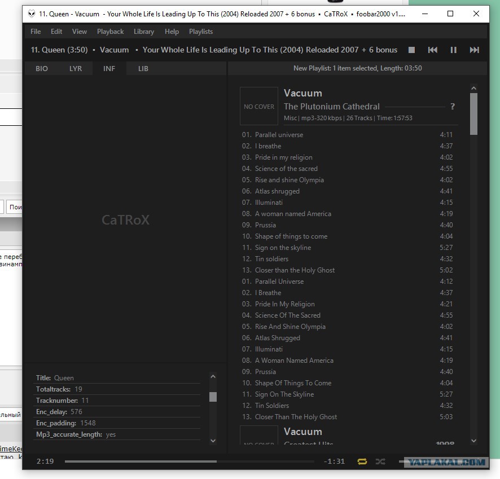Stop playback with the square stop button
Viewport: 500px width, 479px height.
pos(411,50)
